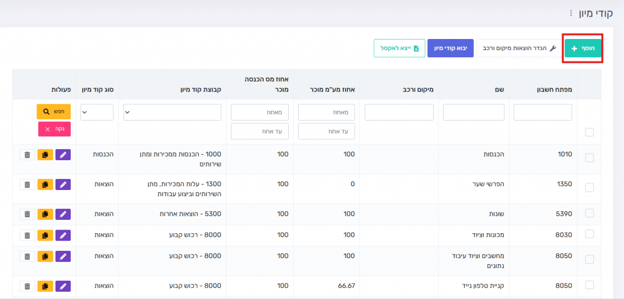The width and height of the screenshot is (624, 299).
Task: Expand the סוג קוד מיון filter dropdown
Action: click(97, 112)
